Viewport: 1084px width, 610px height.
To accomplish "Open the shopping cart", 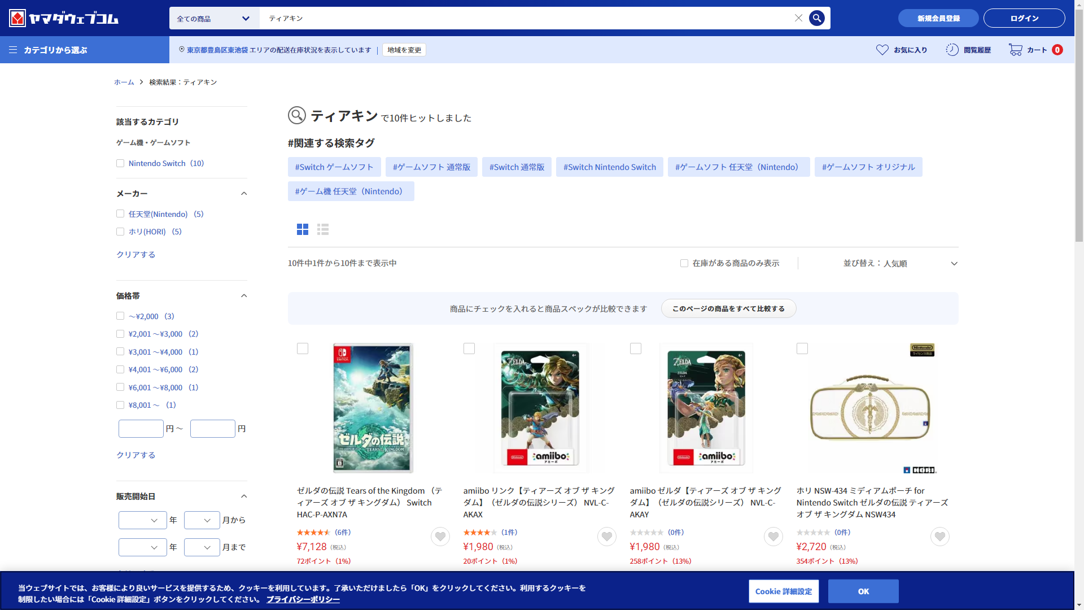I will coord(1016,50).
